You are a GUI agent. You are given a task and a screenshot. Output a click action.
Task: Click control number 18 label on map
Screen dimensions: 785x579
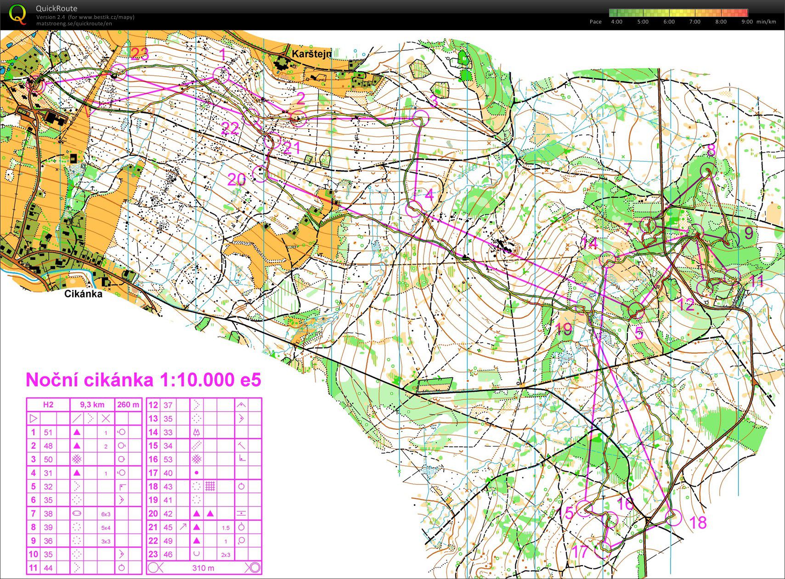pos(698,522)
